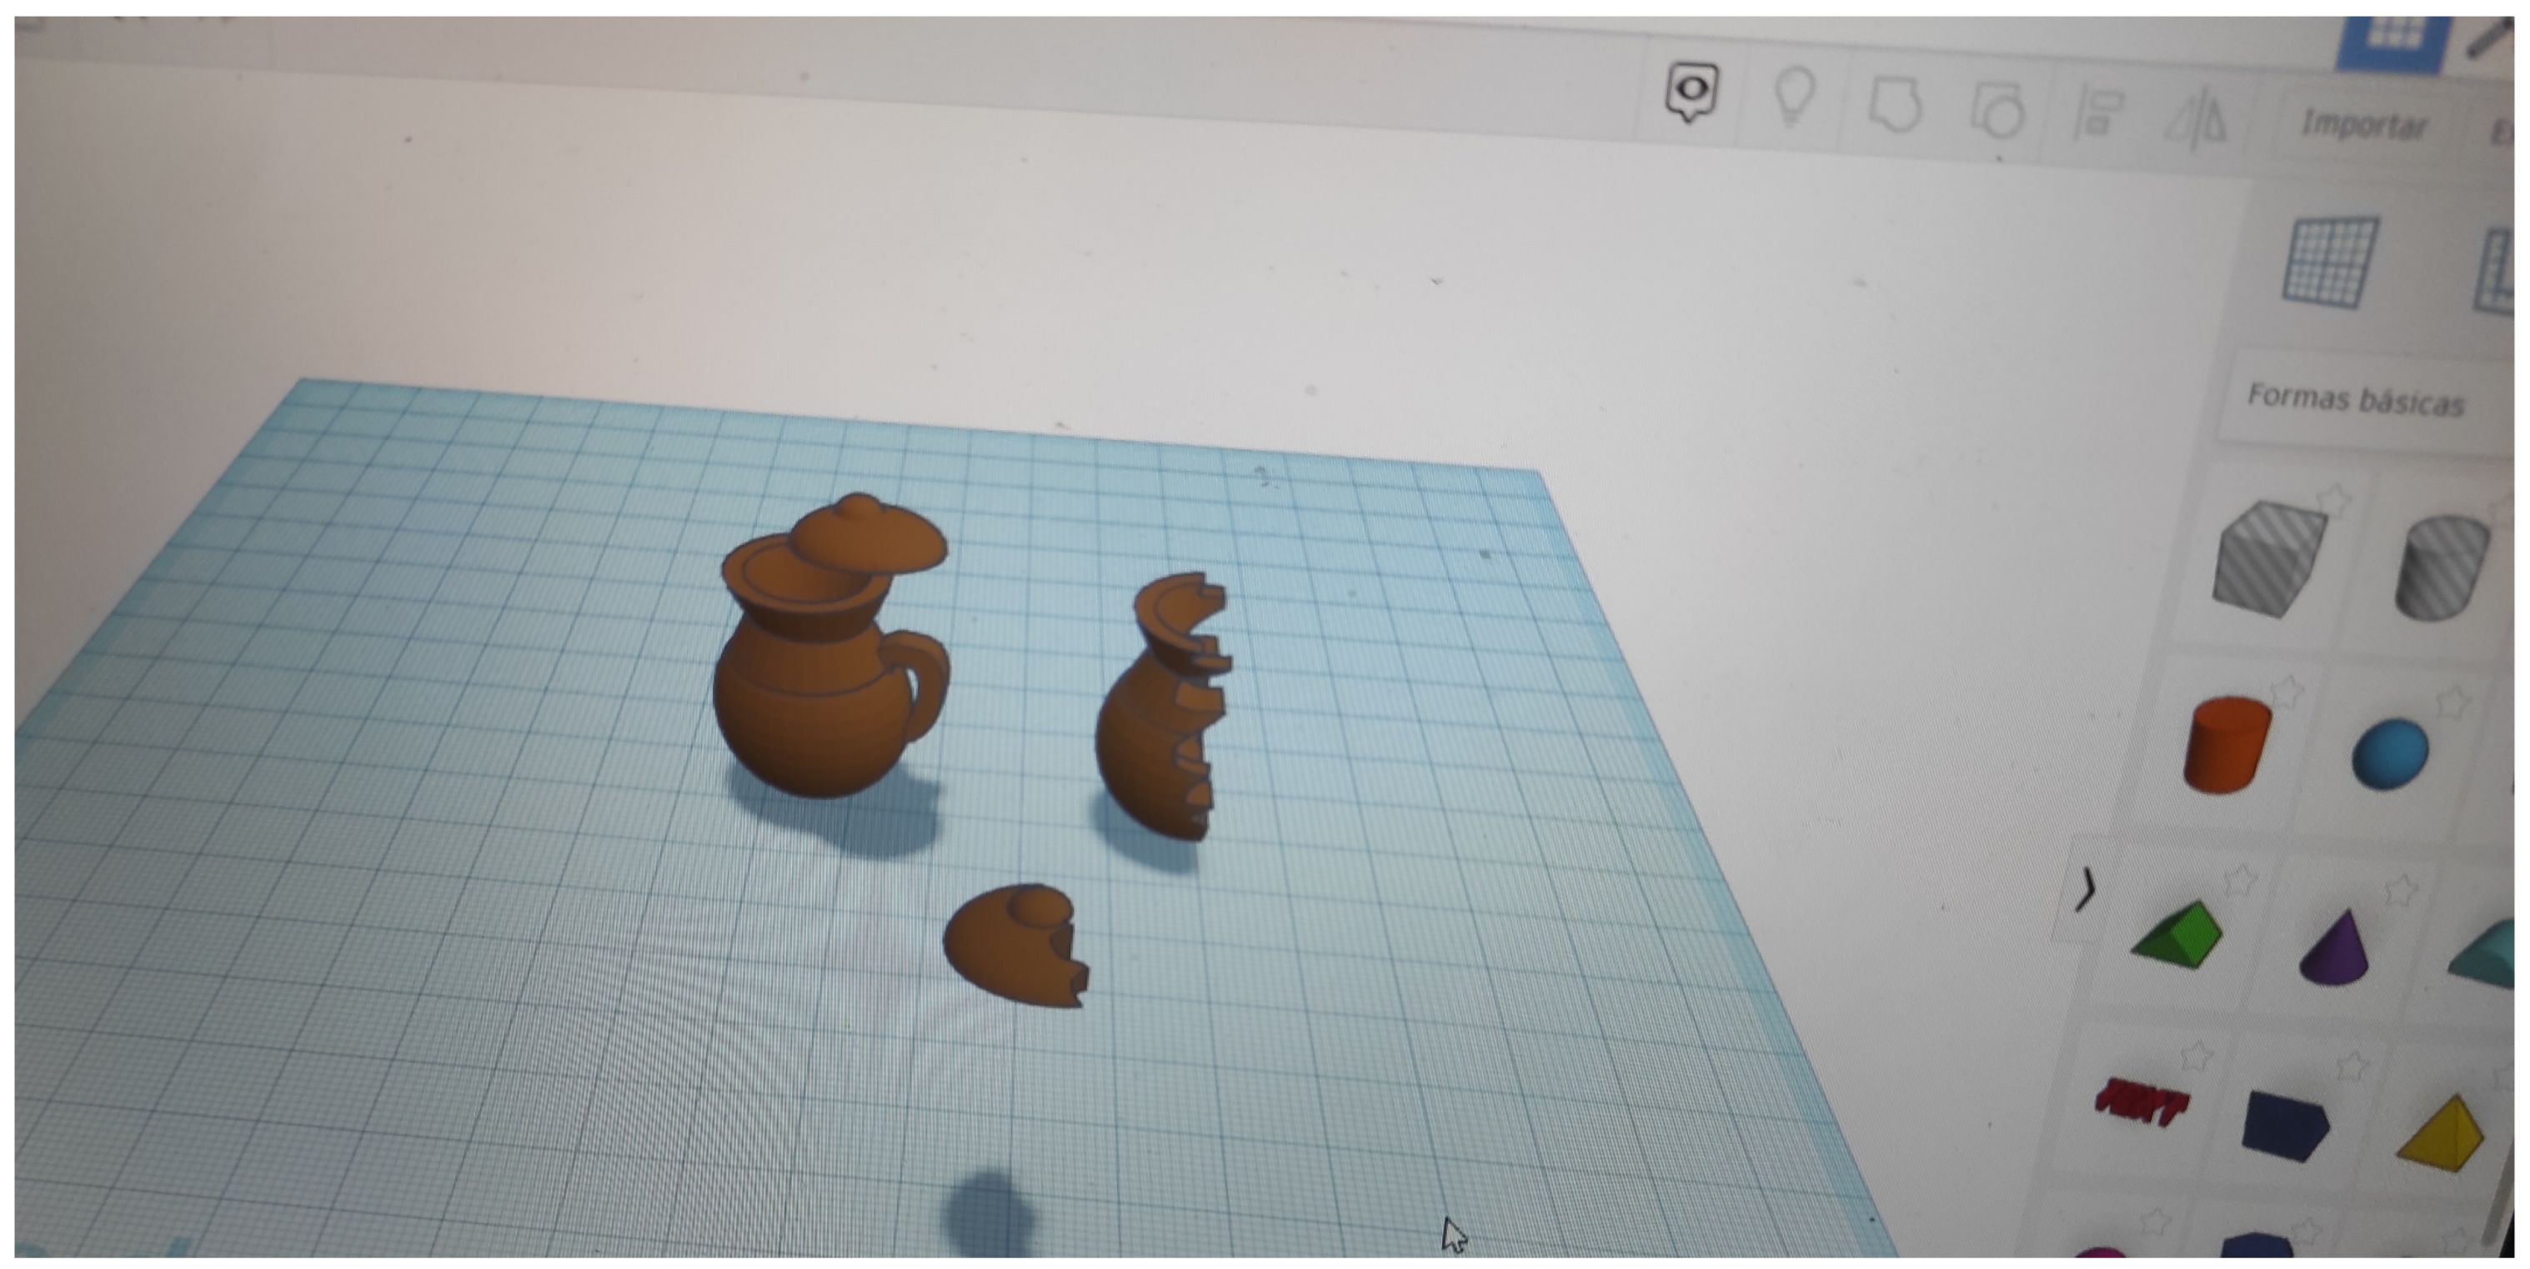Image resolution: width=2530 pixels, height=1269 pixels.
Task: Favorite the orange Cylinder with its star
Action: 2287,691
